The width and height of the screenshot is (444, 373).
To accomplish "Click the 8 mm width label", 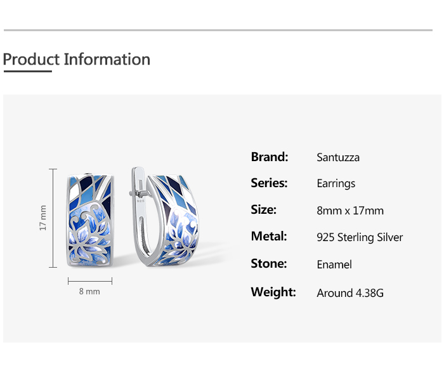I will (89, 292).
